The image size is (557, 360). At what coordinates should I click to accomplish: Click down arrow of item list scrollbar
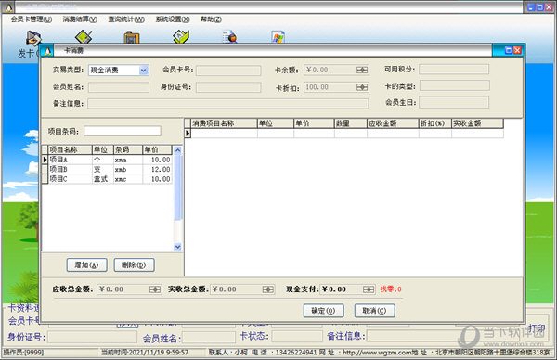tap(178, 247)
